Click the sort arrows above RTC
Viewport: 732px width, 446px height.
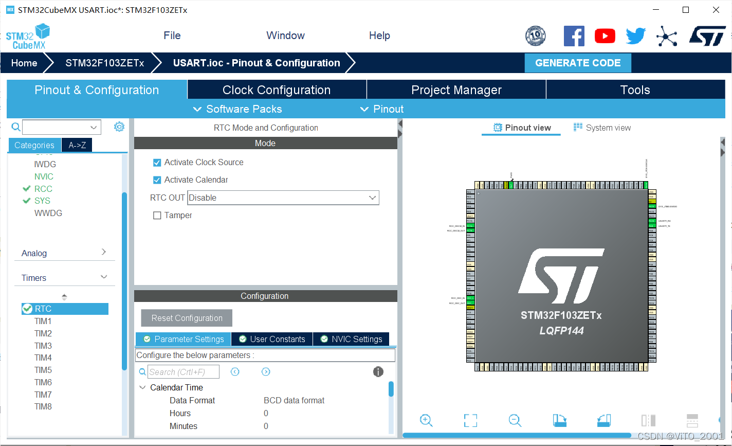[x=64, y=297]
